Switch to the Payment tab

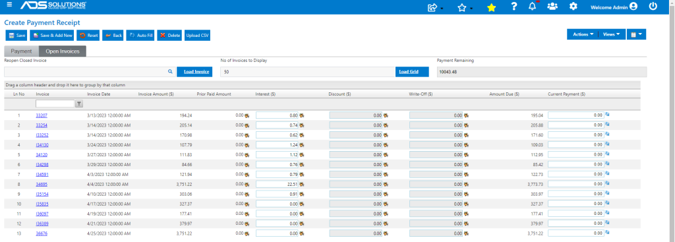[x=21, y=51]
